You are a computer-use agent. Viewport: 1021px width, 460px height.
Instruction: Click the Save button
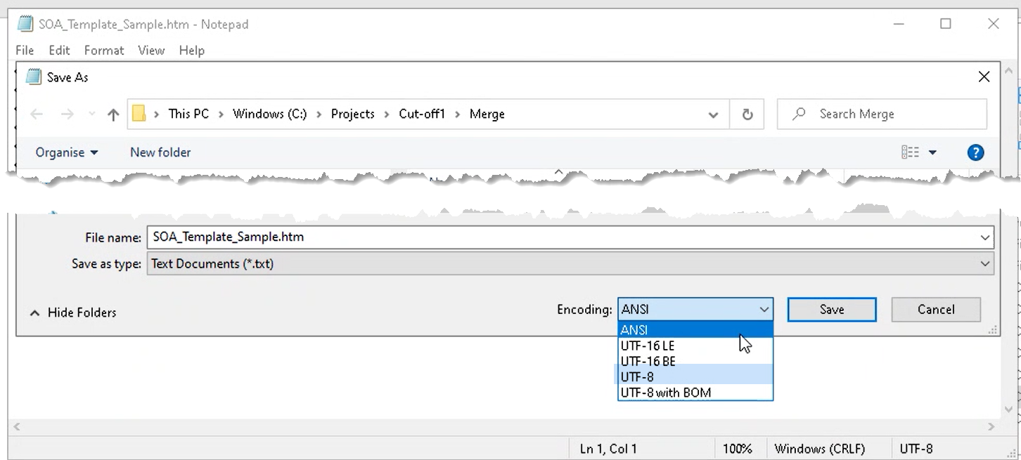coord(832,310)
